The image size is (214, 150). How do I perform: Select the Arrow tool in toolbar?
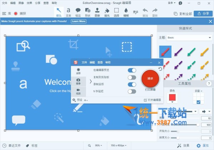(x=59, y=12)
